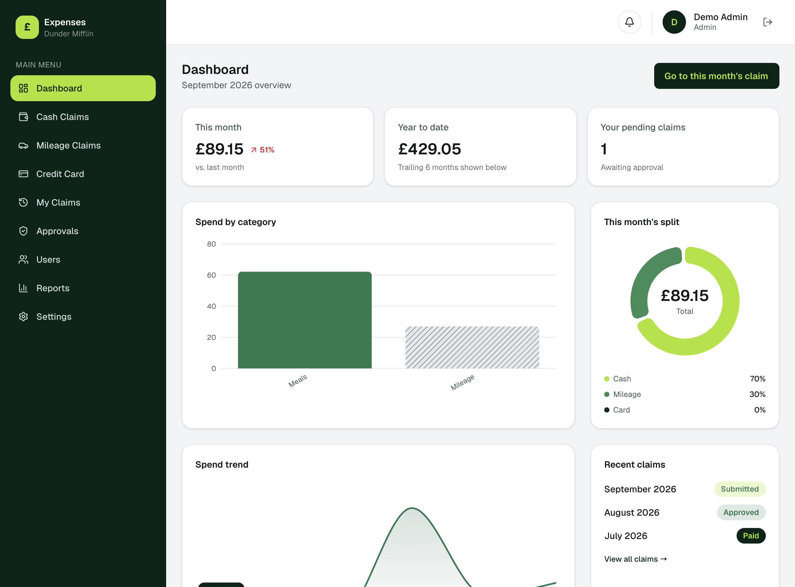Click the 70% Cash split value
This screenshot has height=587, width=795.
758,379
